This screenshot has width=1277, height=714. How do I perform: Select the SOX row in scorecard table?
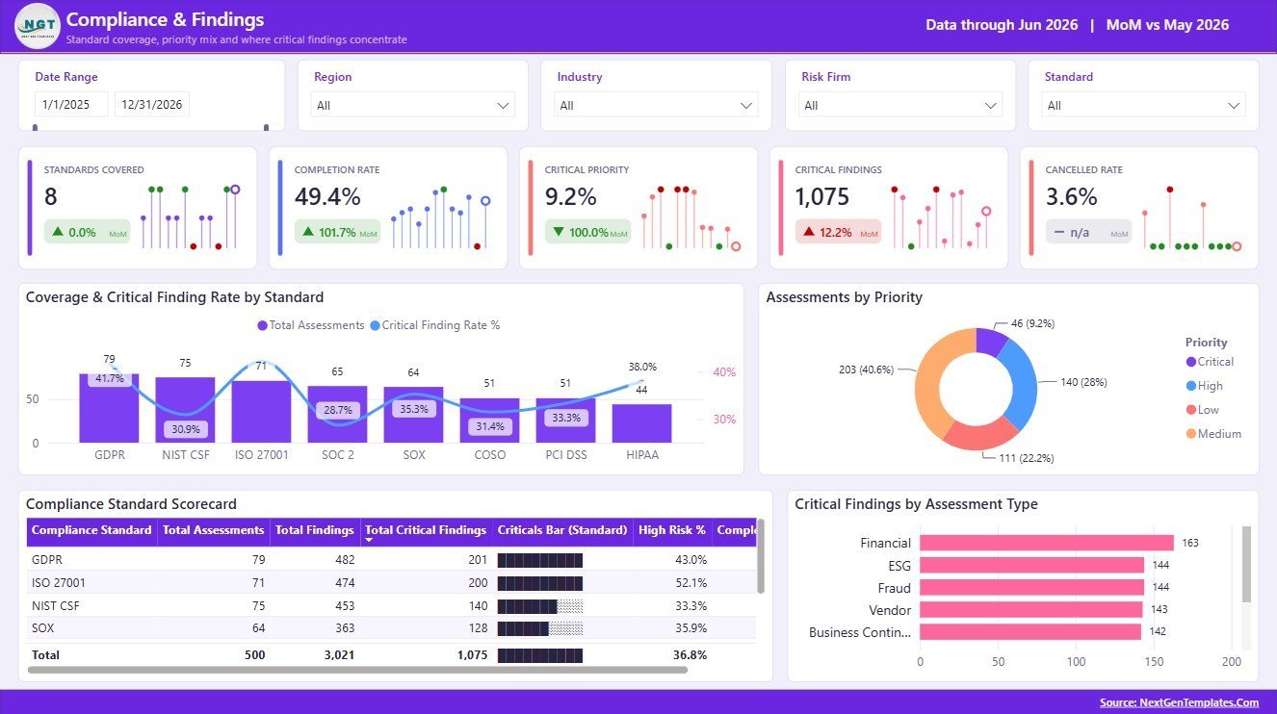391,628
